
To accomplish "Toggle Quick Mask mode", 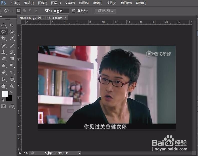I will pyautogui.click(x=4, y=106).
